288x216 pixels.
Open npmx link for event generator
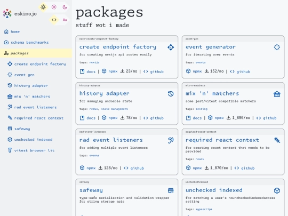194,71
